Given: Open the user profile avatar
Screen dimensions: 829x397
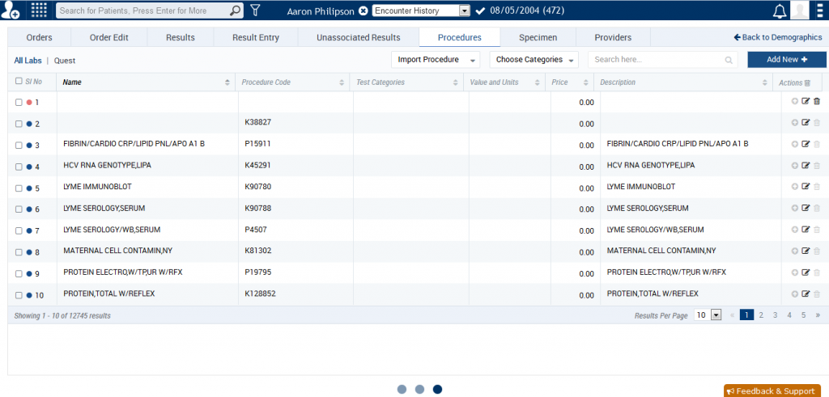Looking at the screenshot, I should click(x=799, y=11).
